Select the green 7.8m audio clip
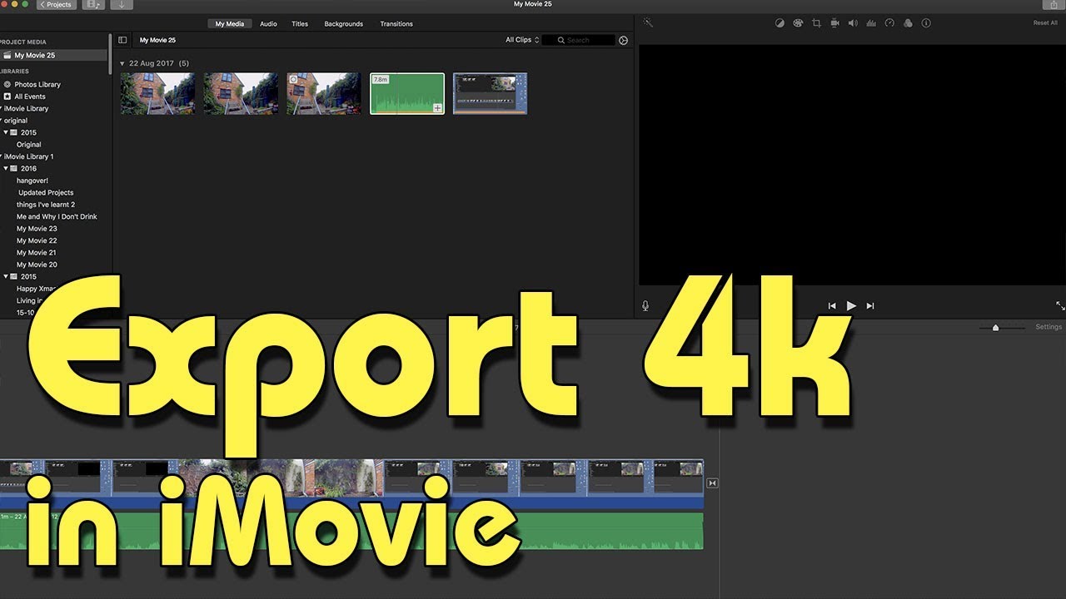The image size is (1066, 599). point(407,93)
